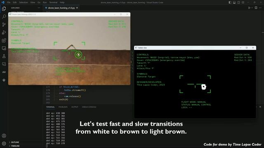Toggle the secondary side bar layout icon
This screenshot has height=148, width=264.
238,2
